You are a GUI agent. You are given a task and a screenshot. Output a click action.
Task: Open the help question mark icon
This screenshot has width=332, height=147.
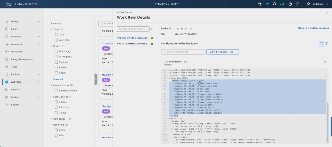pyautogui.click(x=290, y=4)
